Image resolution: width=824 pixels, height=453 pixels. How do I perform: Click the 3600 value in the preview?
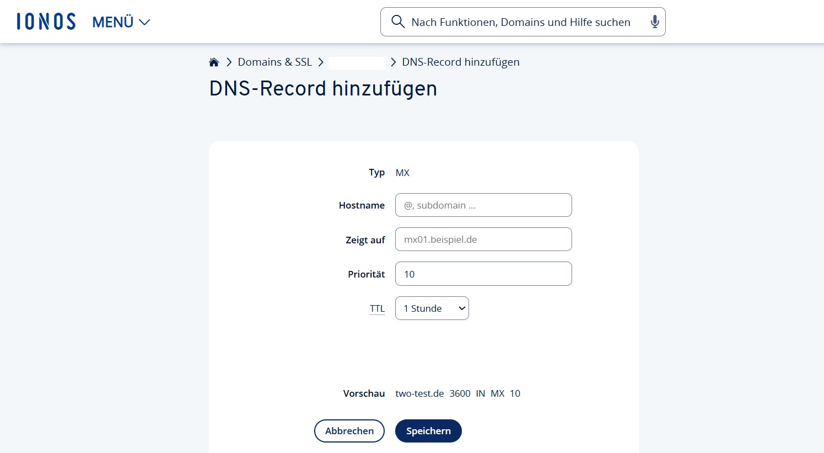(x=460, y=393)
